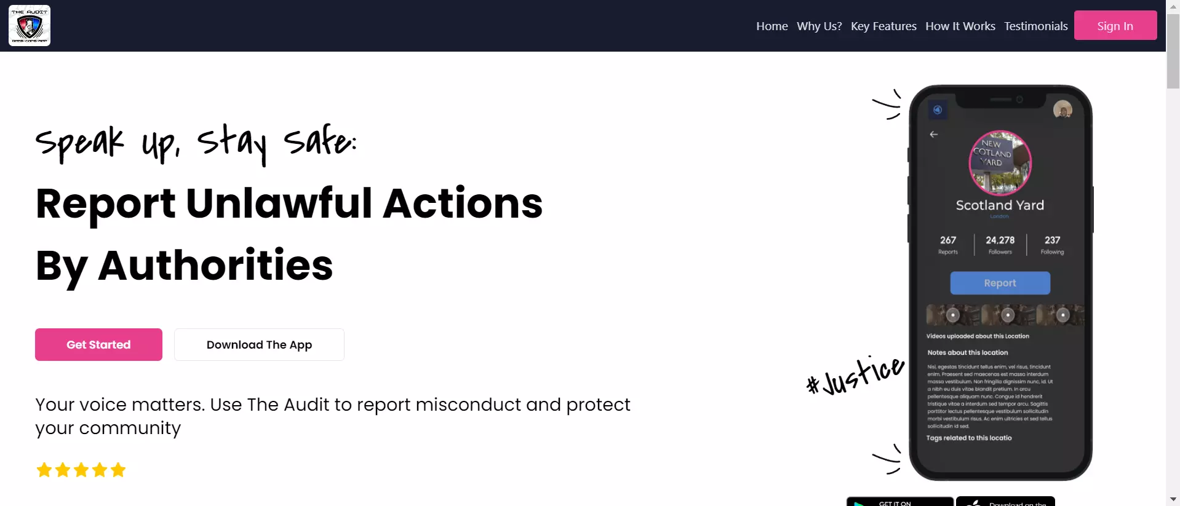Click the fifth yellow rating star
1180x506 pixels.
point(118,470)
